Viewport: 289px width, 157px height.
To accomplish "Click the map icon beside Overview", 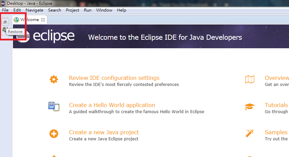I will tap(249, 79).
